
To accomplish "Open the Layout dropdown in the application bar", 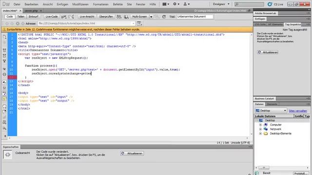I will (166, 4).
